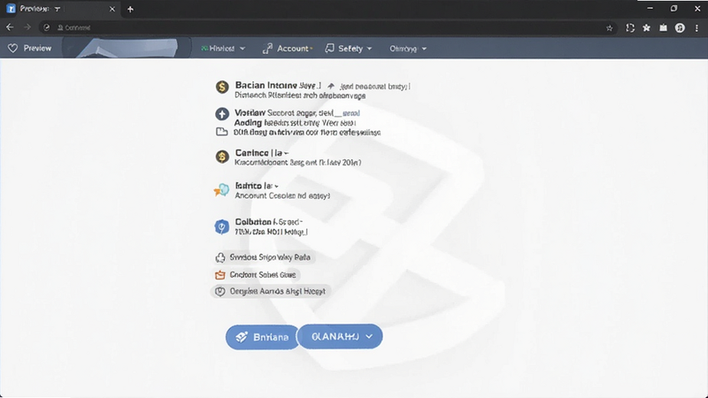Bookmark this page with the star outline icon
The image size is (708, 398).
tap(609, 28)
